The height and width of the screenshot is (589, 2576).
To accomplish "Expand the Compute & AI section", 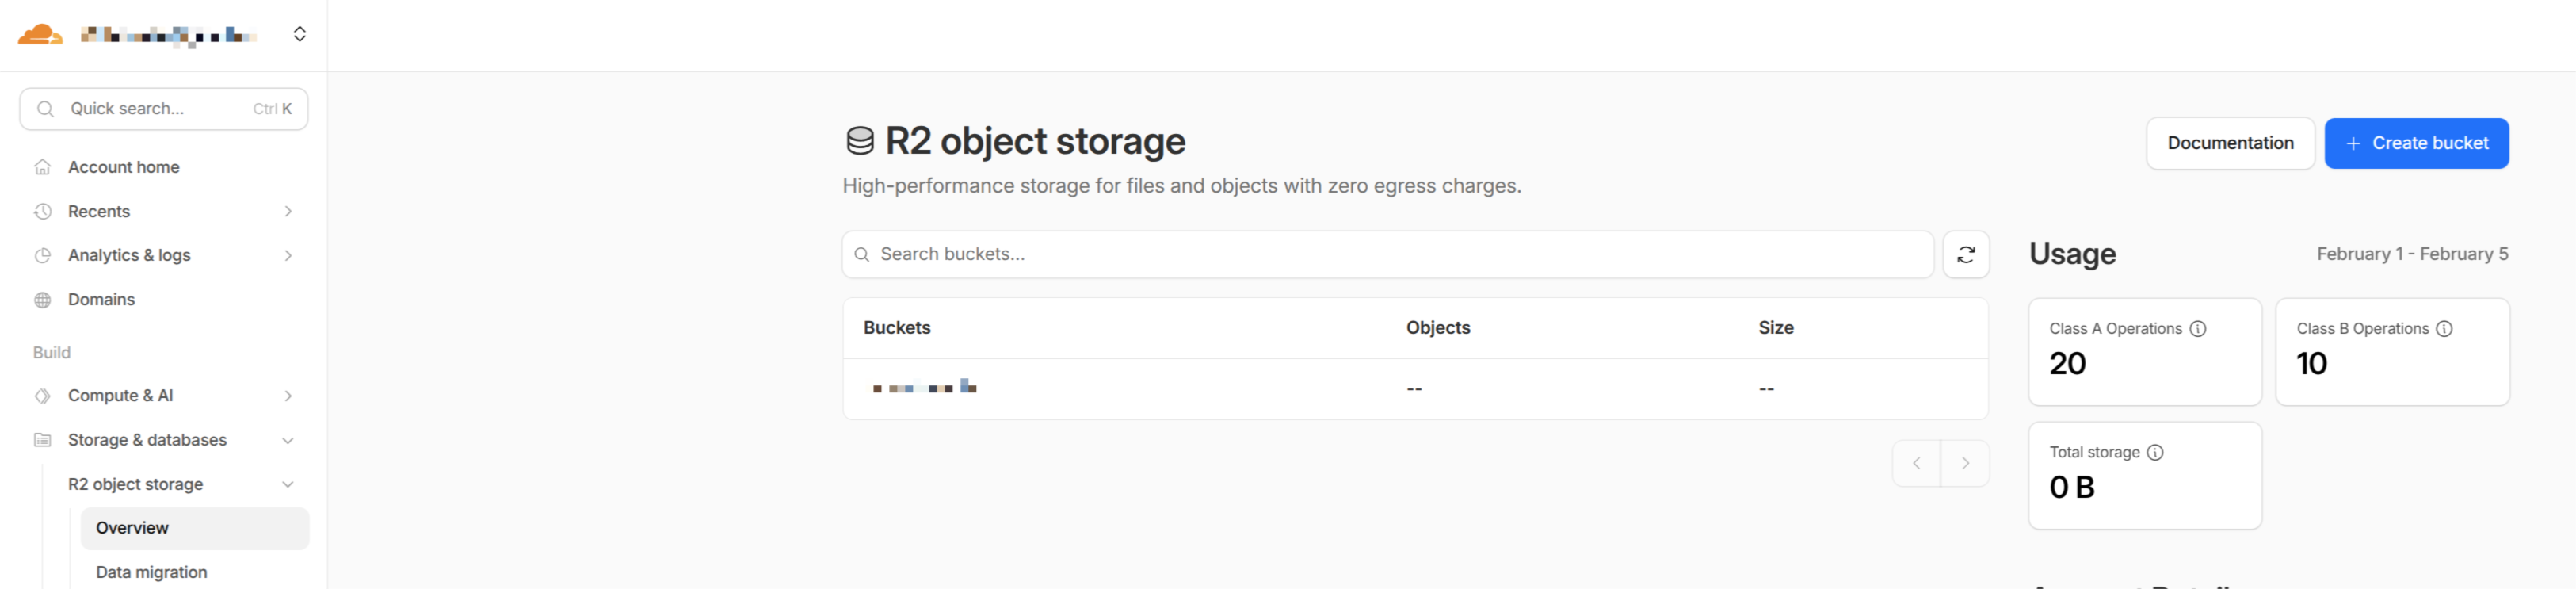I will (288, 396).
